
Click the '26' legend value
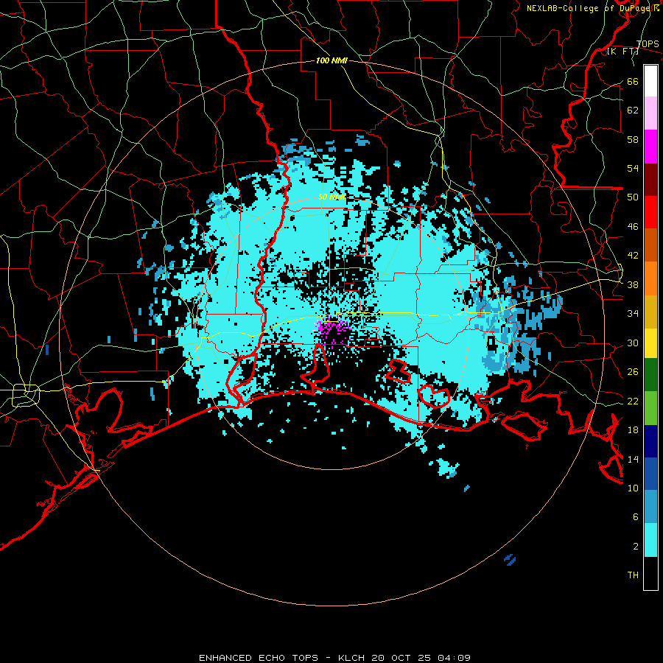(x=633, y=372)
